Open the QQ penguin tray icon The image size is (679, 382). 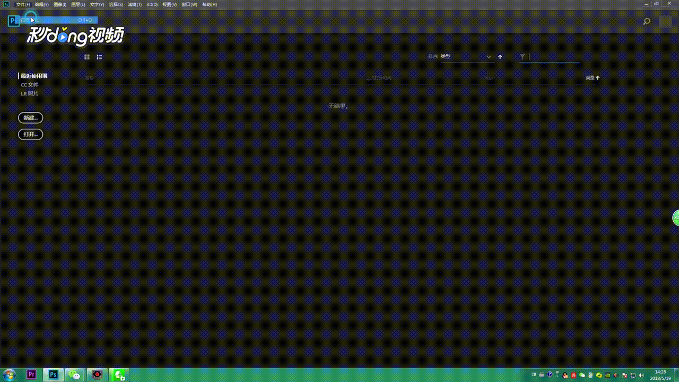565,375
